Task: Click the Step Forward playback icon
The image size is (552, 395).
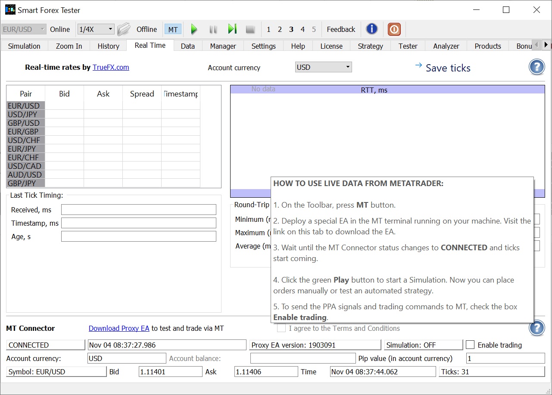Action: [x=232, y=29]
